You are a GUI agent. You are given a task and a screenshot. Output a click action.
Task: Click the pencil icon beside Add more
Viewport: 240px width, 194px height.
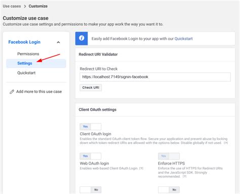pyautogui.click(x=12, y=92)
